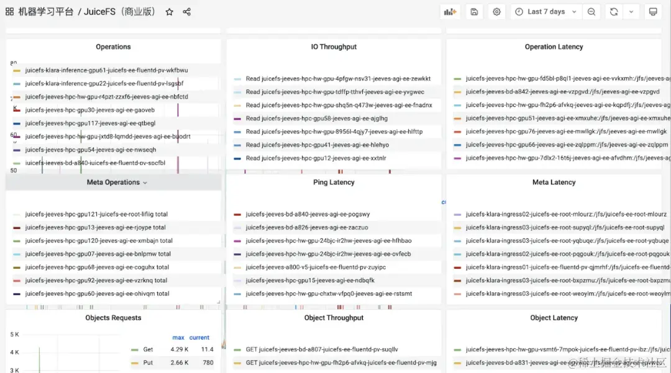Select legend entry hpc-gpu120 xmbajn total
Screen dimensions: 671x373
tap(99, 241)
